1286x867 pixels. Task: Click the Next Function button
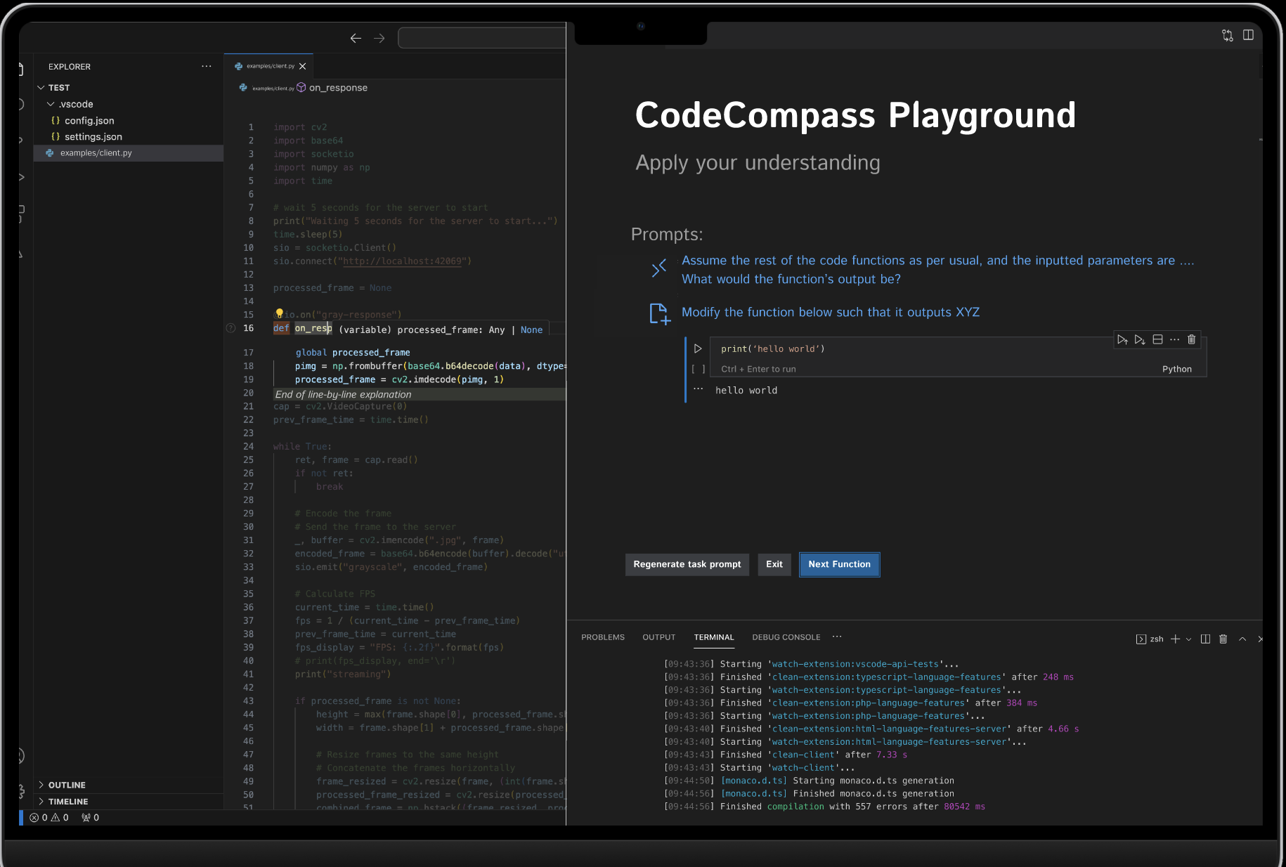839,564
